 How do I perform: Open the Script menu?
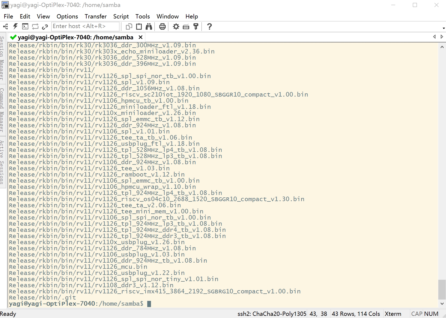coord(121,16)
